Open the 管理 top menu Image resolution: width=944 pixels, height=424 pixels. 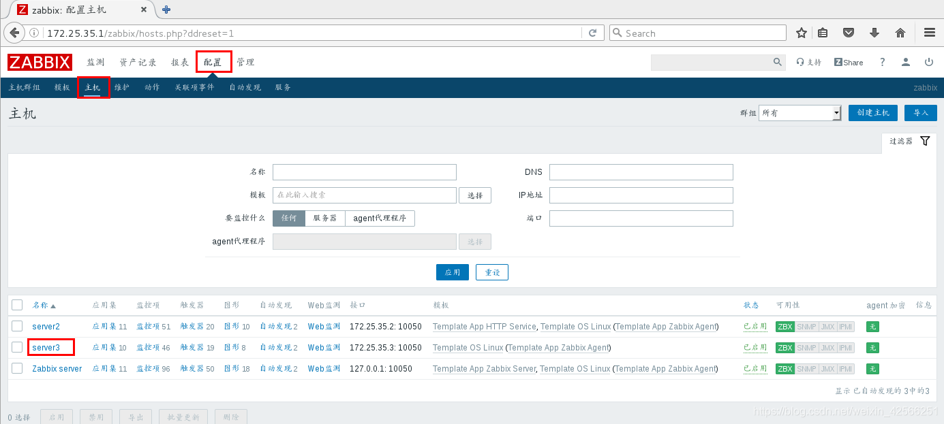click(x=245, y=62)
